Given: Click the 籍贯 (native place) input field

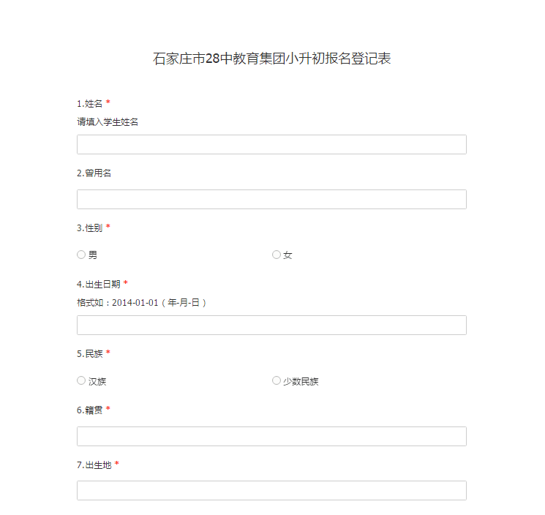Looking at the screenshot, I should 271,437.
